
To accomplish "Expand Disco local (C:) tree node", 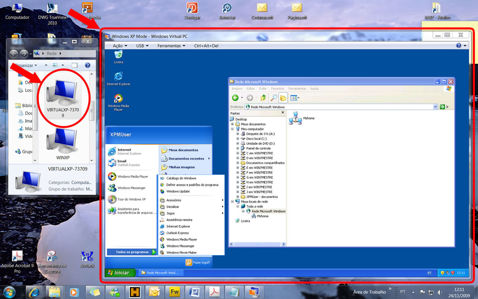I will click(x=238, y=139).
